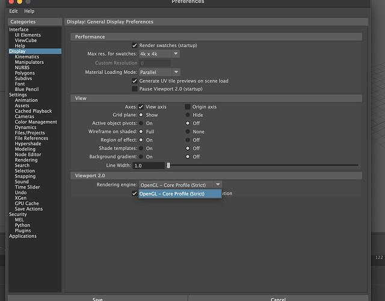Select Security category
Screen dimensions: 385x301
pos(18,214)
